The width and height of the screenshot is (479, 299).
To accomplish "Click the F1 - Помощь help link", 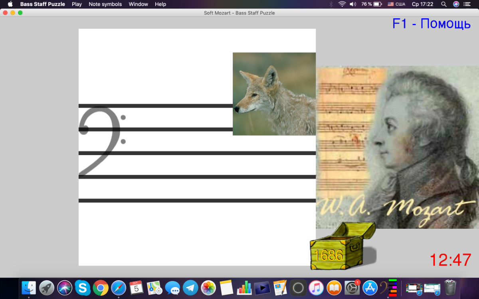I will (x=431, y=24).
